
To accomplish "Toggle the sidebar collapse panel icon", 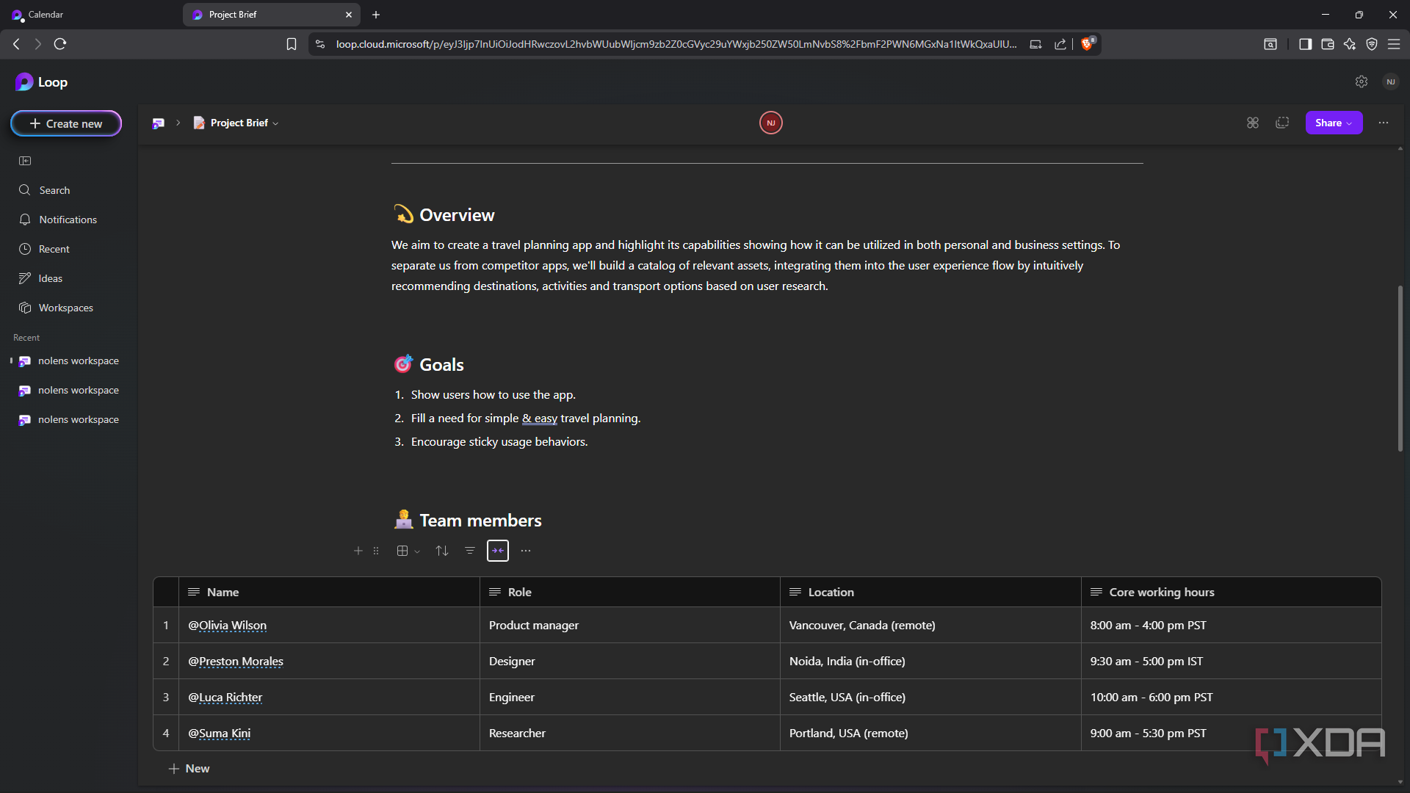I will (25, 161).
